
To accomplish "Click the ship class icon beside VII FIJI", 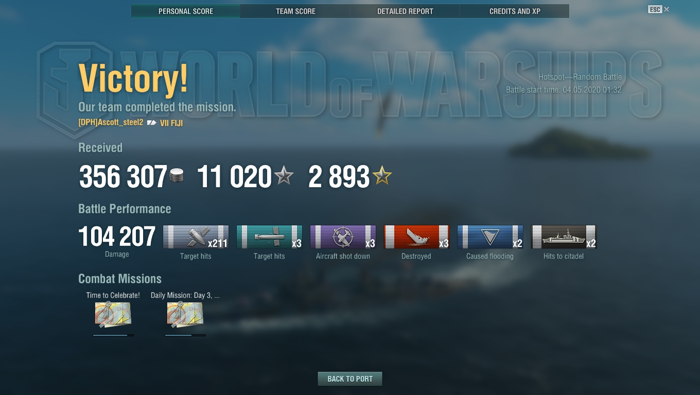I will click(152, 123).
